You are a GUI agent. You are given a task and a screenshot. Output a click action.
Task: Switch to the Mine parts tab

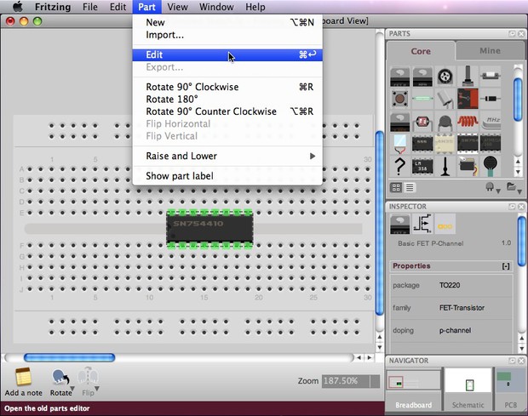click(490, 51)
